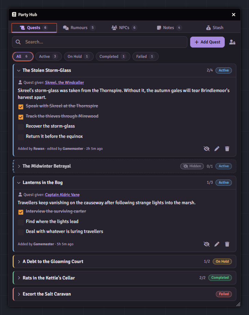Click the Failed status badge
This screenshot has width=249, height=315.
[224, 294]
